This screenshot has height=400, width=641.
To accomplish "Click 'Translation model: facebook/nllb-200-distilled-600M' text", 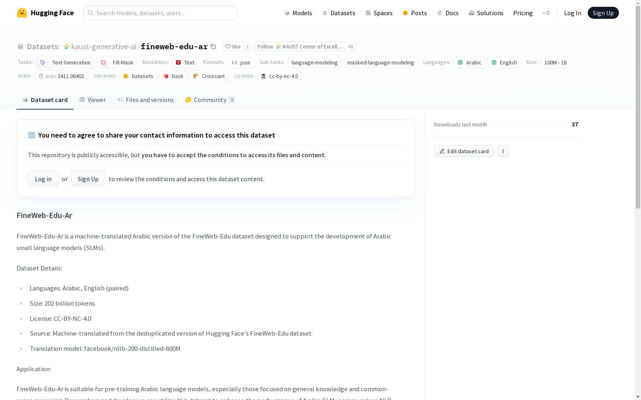I will click(105, 348).
